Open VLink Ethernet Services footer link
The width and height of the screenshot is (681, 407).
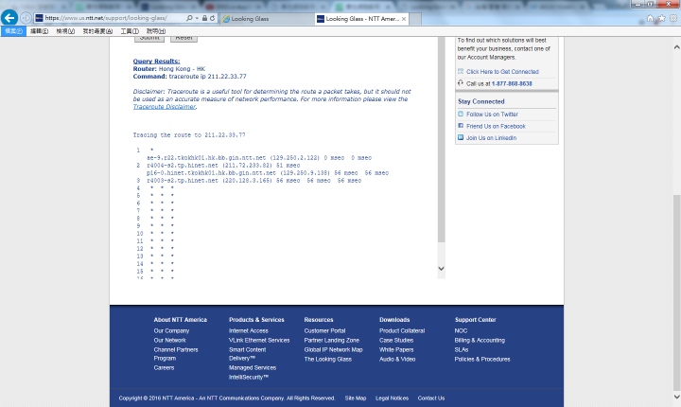point(259,341)
